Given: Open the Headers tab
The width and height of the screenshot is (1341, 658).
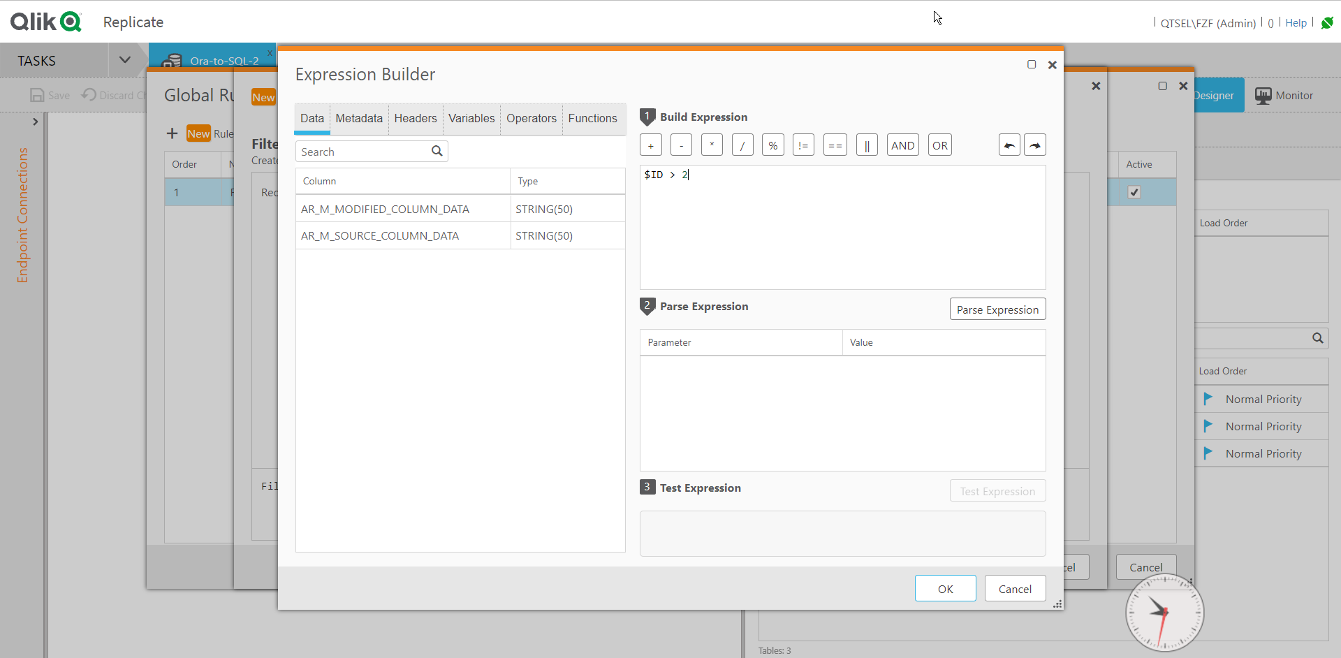Looking at the screenshot, I should (416, 119).
